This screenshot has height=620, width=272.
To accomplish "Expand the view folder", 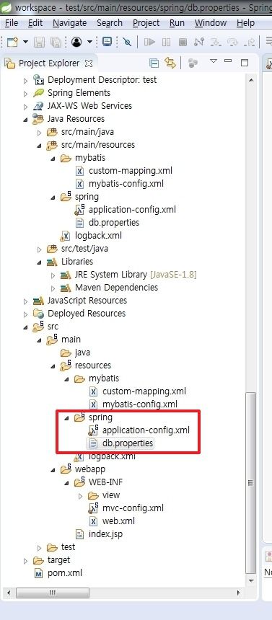I will 80,495.
